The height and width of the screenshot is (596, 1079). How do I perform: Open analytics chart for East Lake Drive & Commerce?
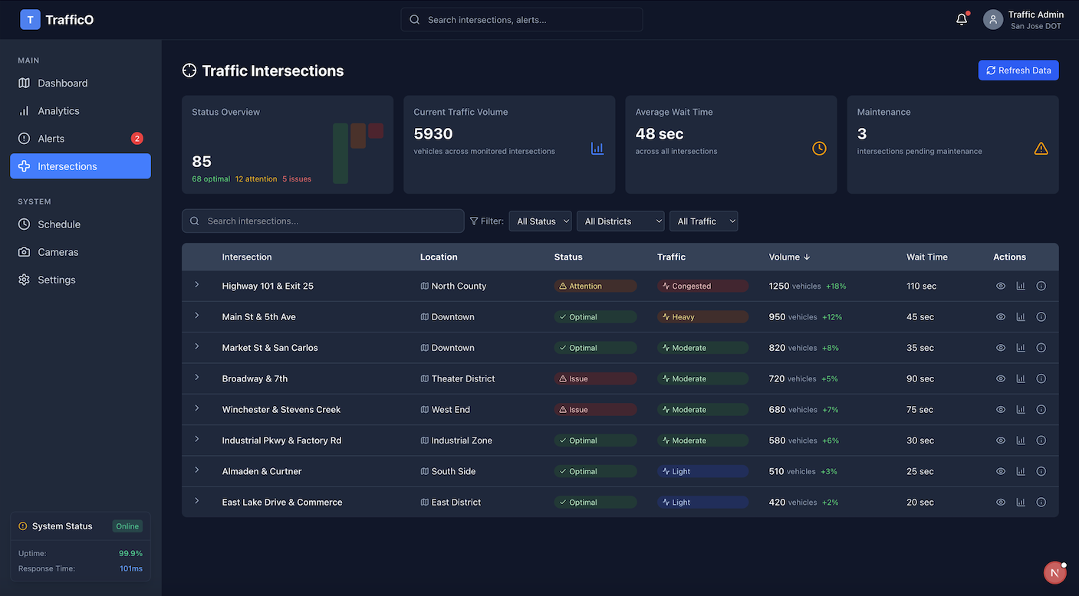pyautogui.click(x=1021, y=503)
